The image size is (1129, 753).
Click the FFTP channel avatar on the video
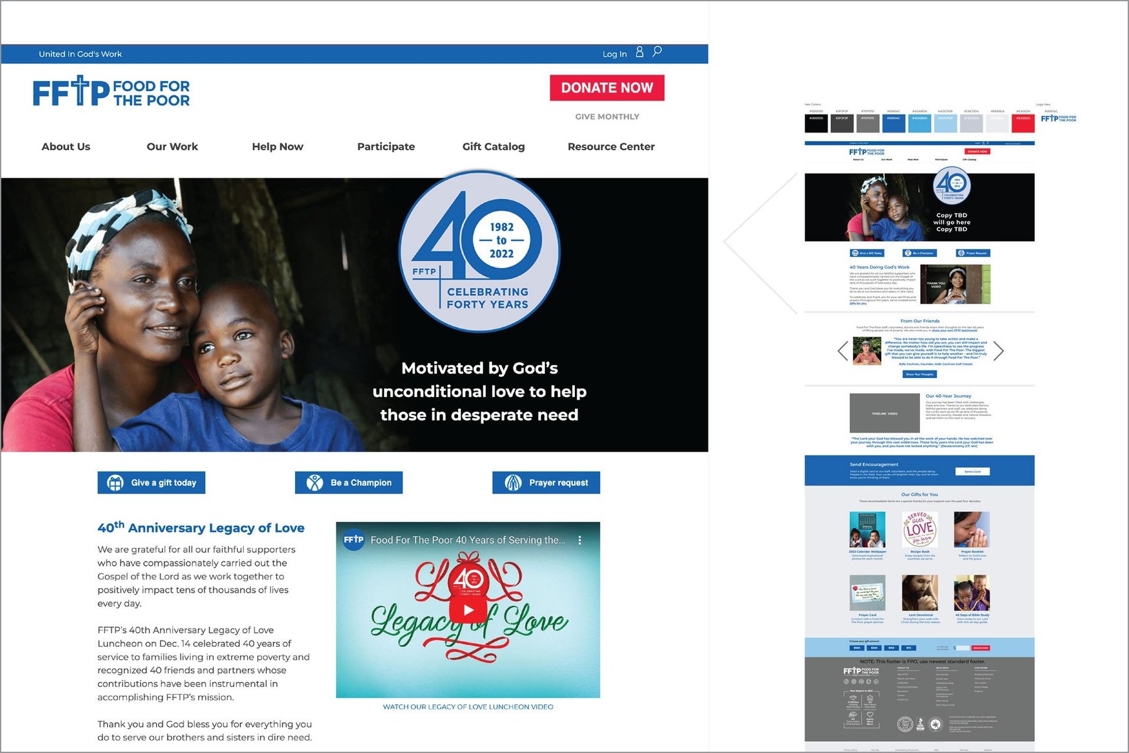coord(354,539)
